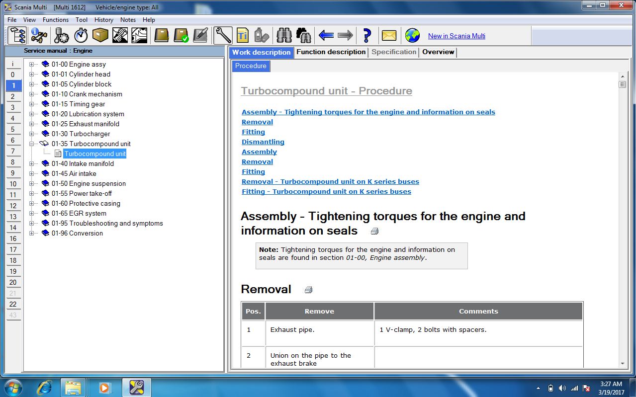Follow the 'Assembly - Tightening torques' link
Viewport: 636px width, 397px height.
368,112
